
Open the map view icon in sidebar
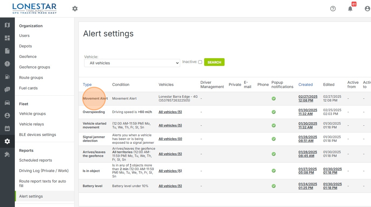(x=7, y=25)
